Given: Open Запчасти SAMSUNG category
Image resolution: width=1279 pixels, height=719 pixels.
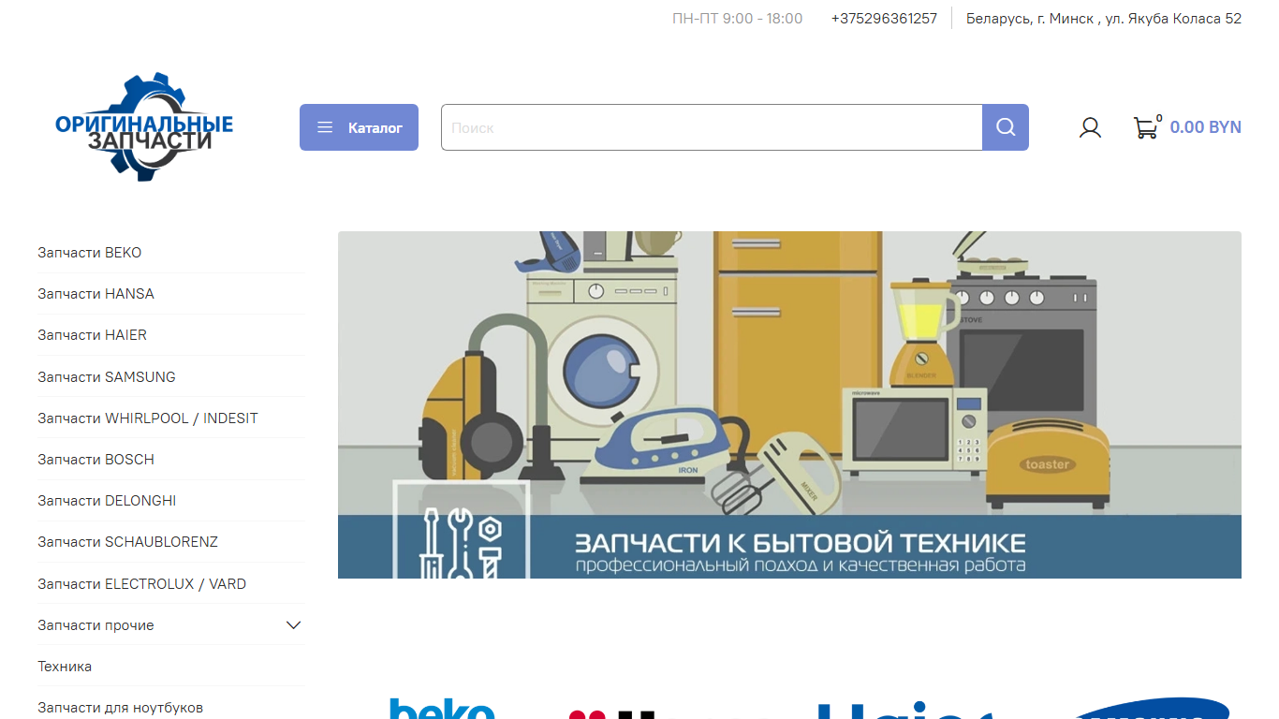Looking at the screenshot, I should (107, 376).
